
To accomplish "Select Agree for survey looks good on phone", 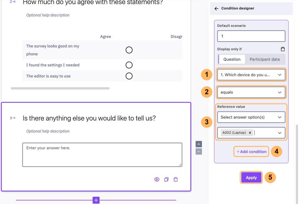I will 129,50.
